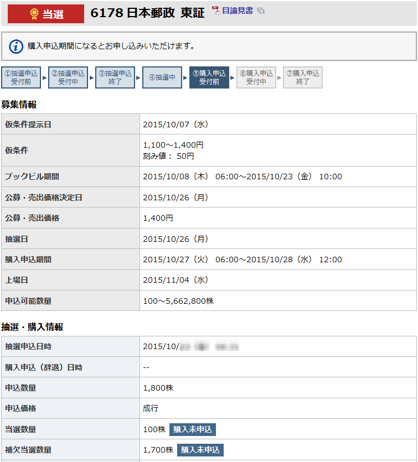Image resolution: width=418 pixels, height=462 pixels.
Task: Click the value 1,100～1,400円
Action: tap(173, 145)
